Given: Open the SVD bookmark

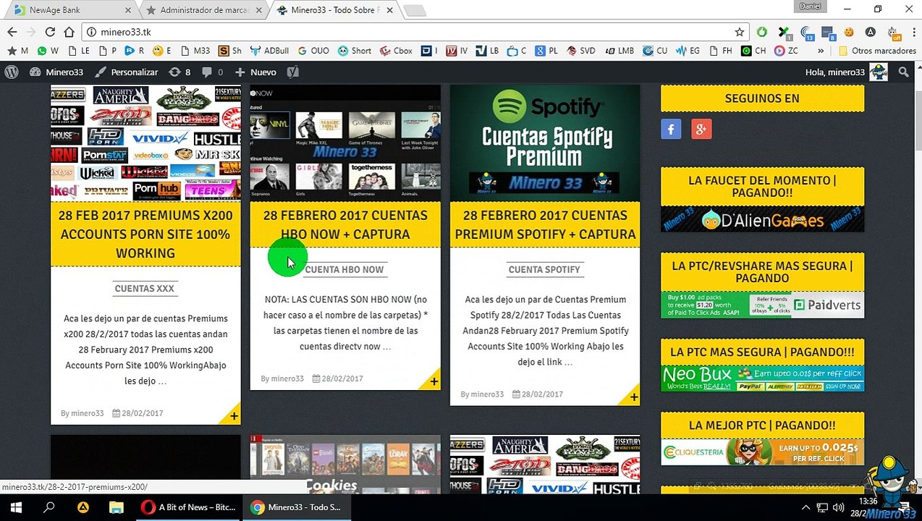Looking at the screenshot, I should pos(581,51).
